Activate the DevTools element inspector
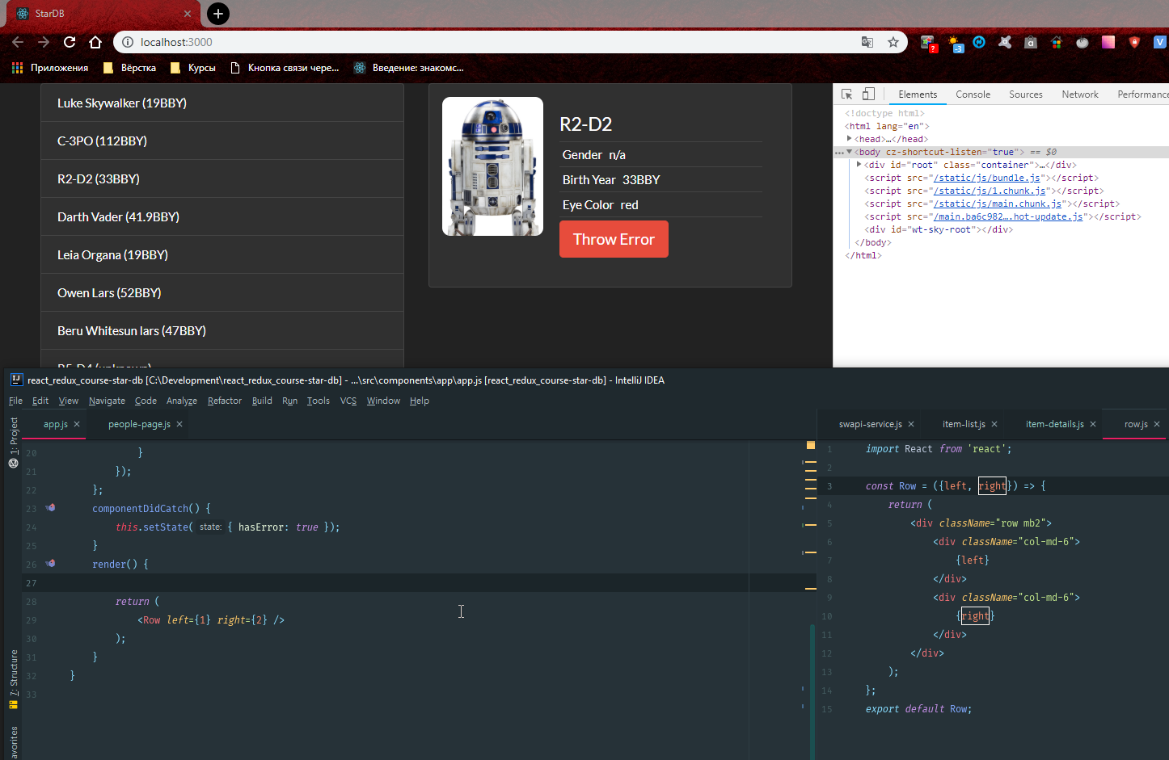Image resolution: width=1169 pixels, height=760 pixels. [x=846, y=94]
